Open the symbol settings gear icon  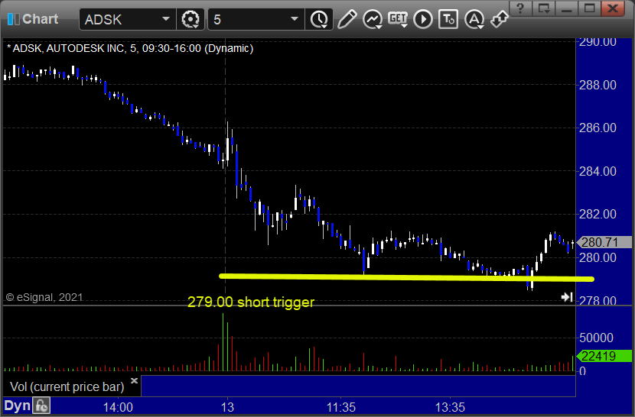pos(190,19)
